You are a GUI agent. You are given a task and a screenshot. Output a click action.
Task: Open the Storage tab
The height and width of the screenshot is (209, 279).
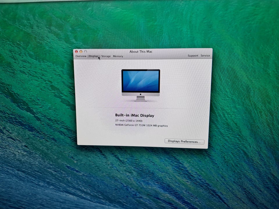pos(106,56)
